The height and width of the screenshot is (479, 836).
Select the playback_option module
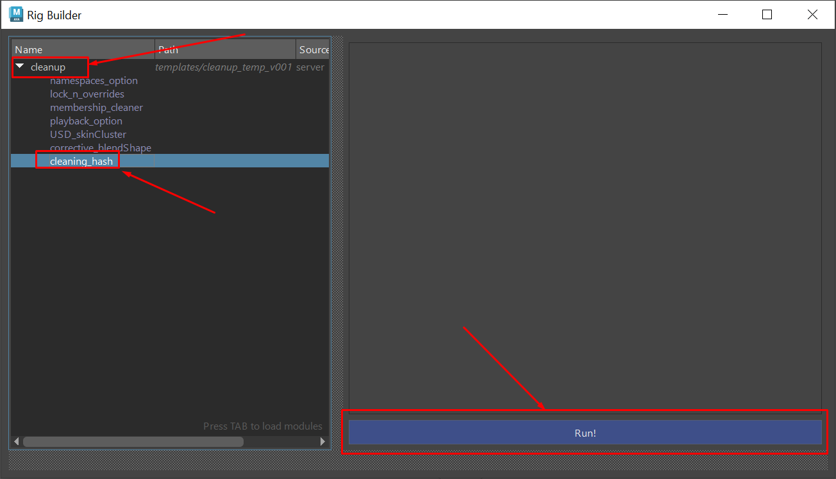[x=86, y=121]
